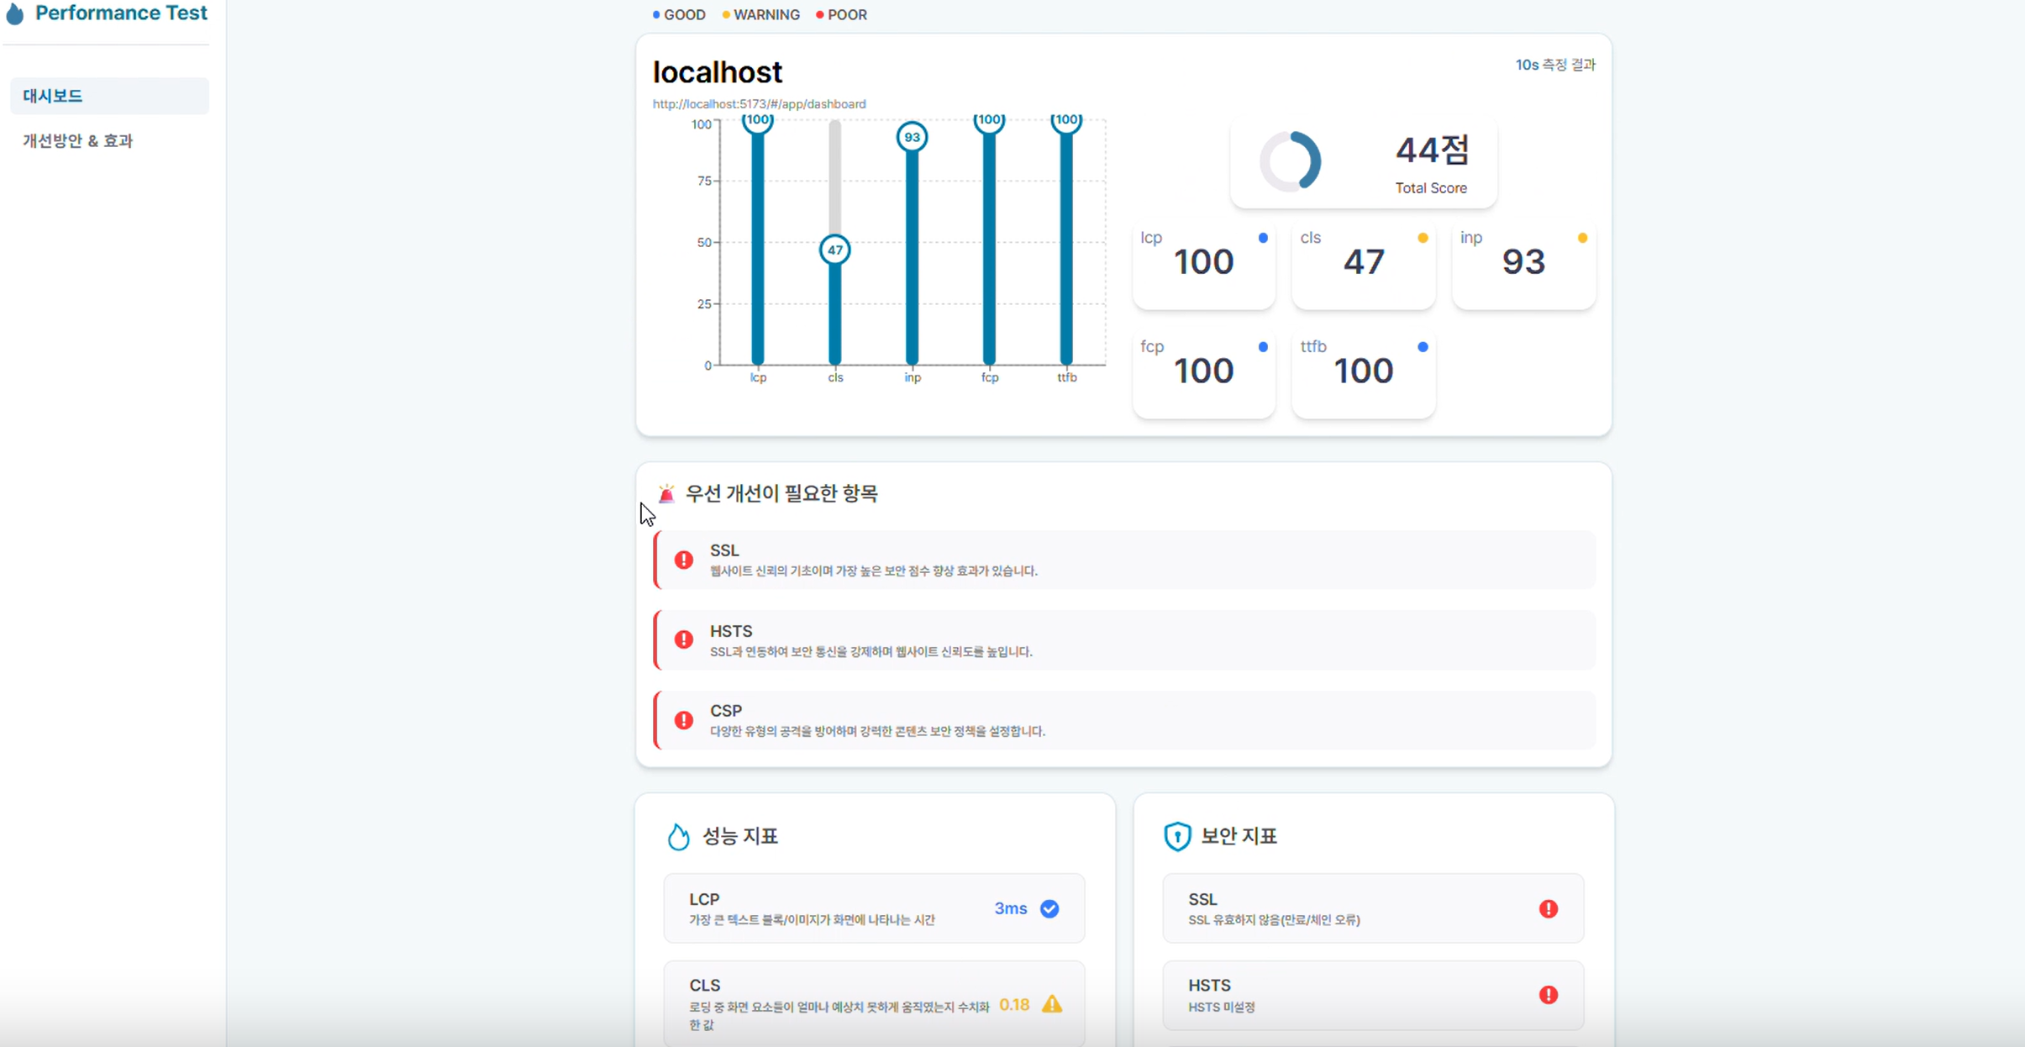Click the SSL red alert icon in priority list
This screenshot has height=1047, width=2025.
(684, 560)
